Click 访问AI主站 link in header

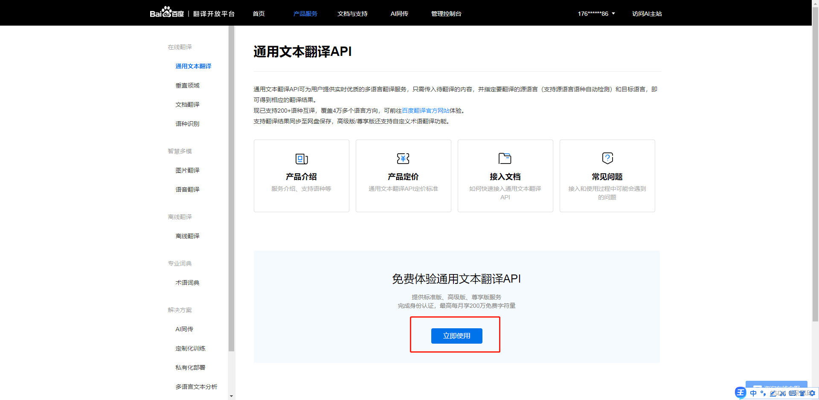pos(647,14)
